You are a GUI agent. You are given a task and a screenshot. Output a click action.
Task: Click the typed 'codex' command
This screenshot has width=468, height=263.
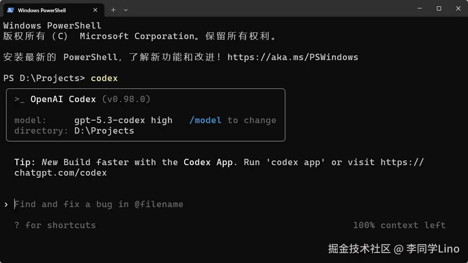tap(104, 78)
